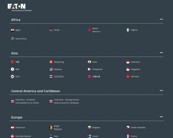This screenshot has height=138, width=173.
Task: Choose the Bulgaria flag icon
Action: coord(89,127)
